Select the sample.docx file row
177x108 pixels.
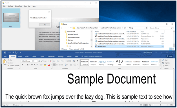[x=129, y=46]
